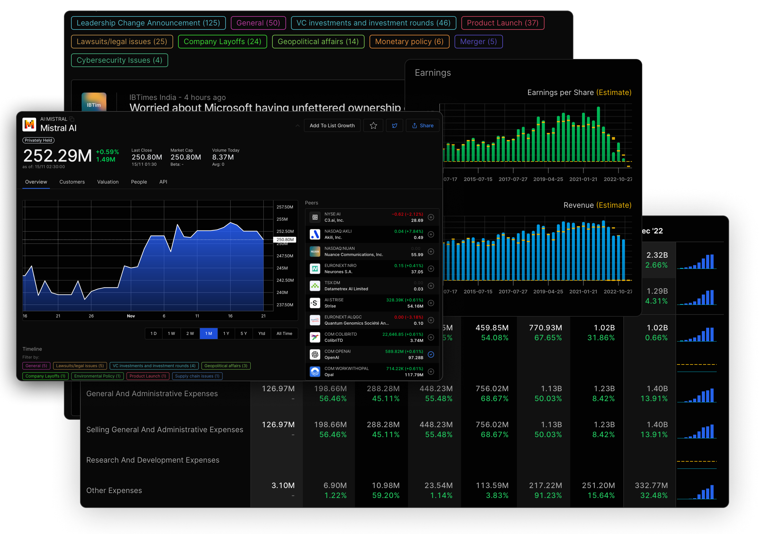This screenshot has height=534, width=762.
Task: Switch to the Customers tab
Action: point(72,182)
